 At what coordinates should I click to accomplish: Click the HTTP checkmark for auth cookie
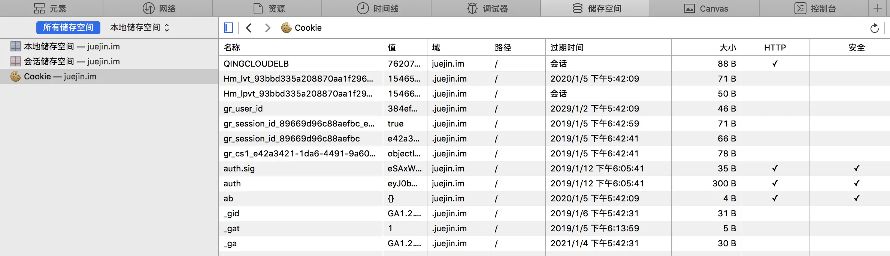coord(775,183)
